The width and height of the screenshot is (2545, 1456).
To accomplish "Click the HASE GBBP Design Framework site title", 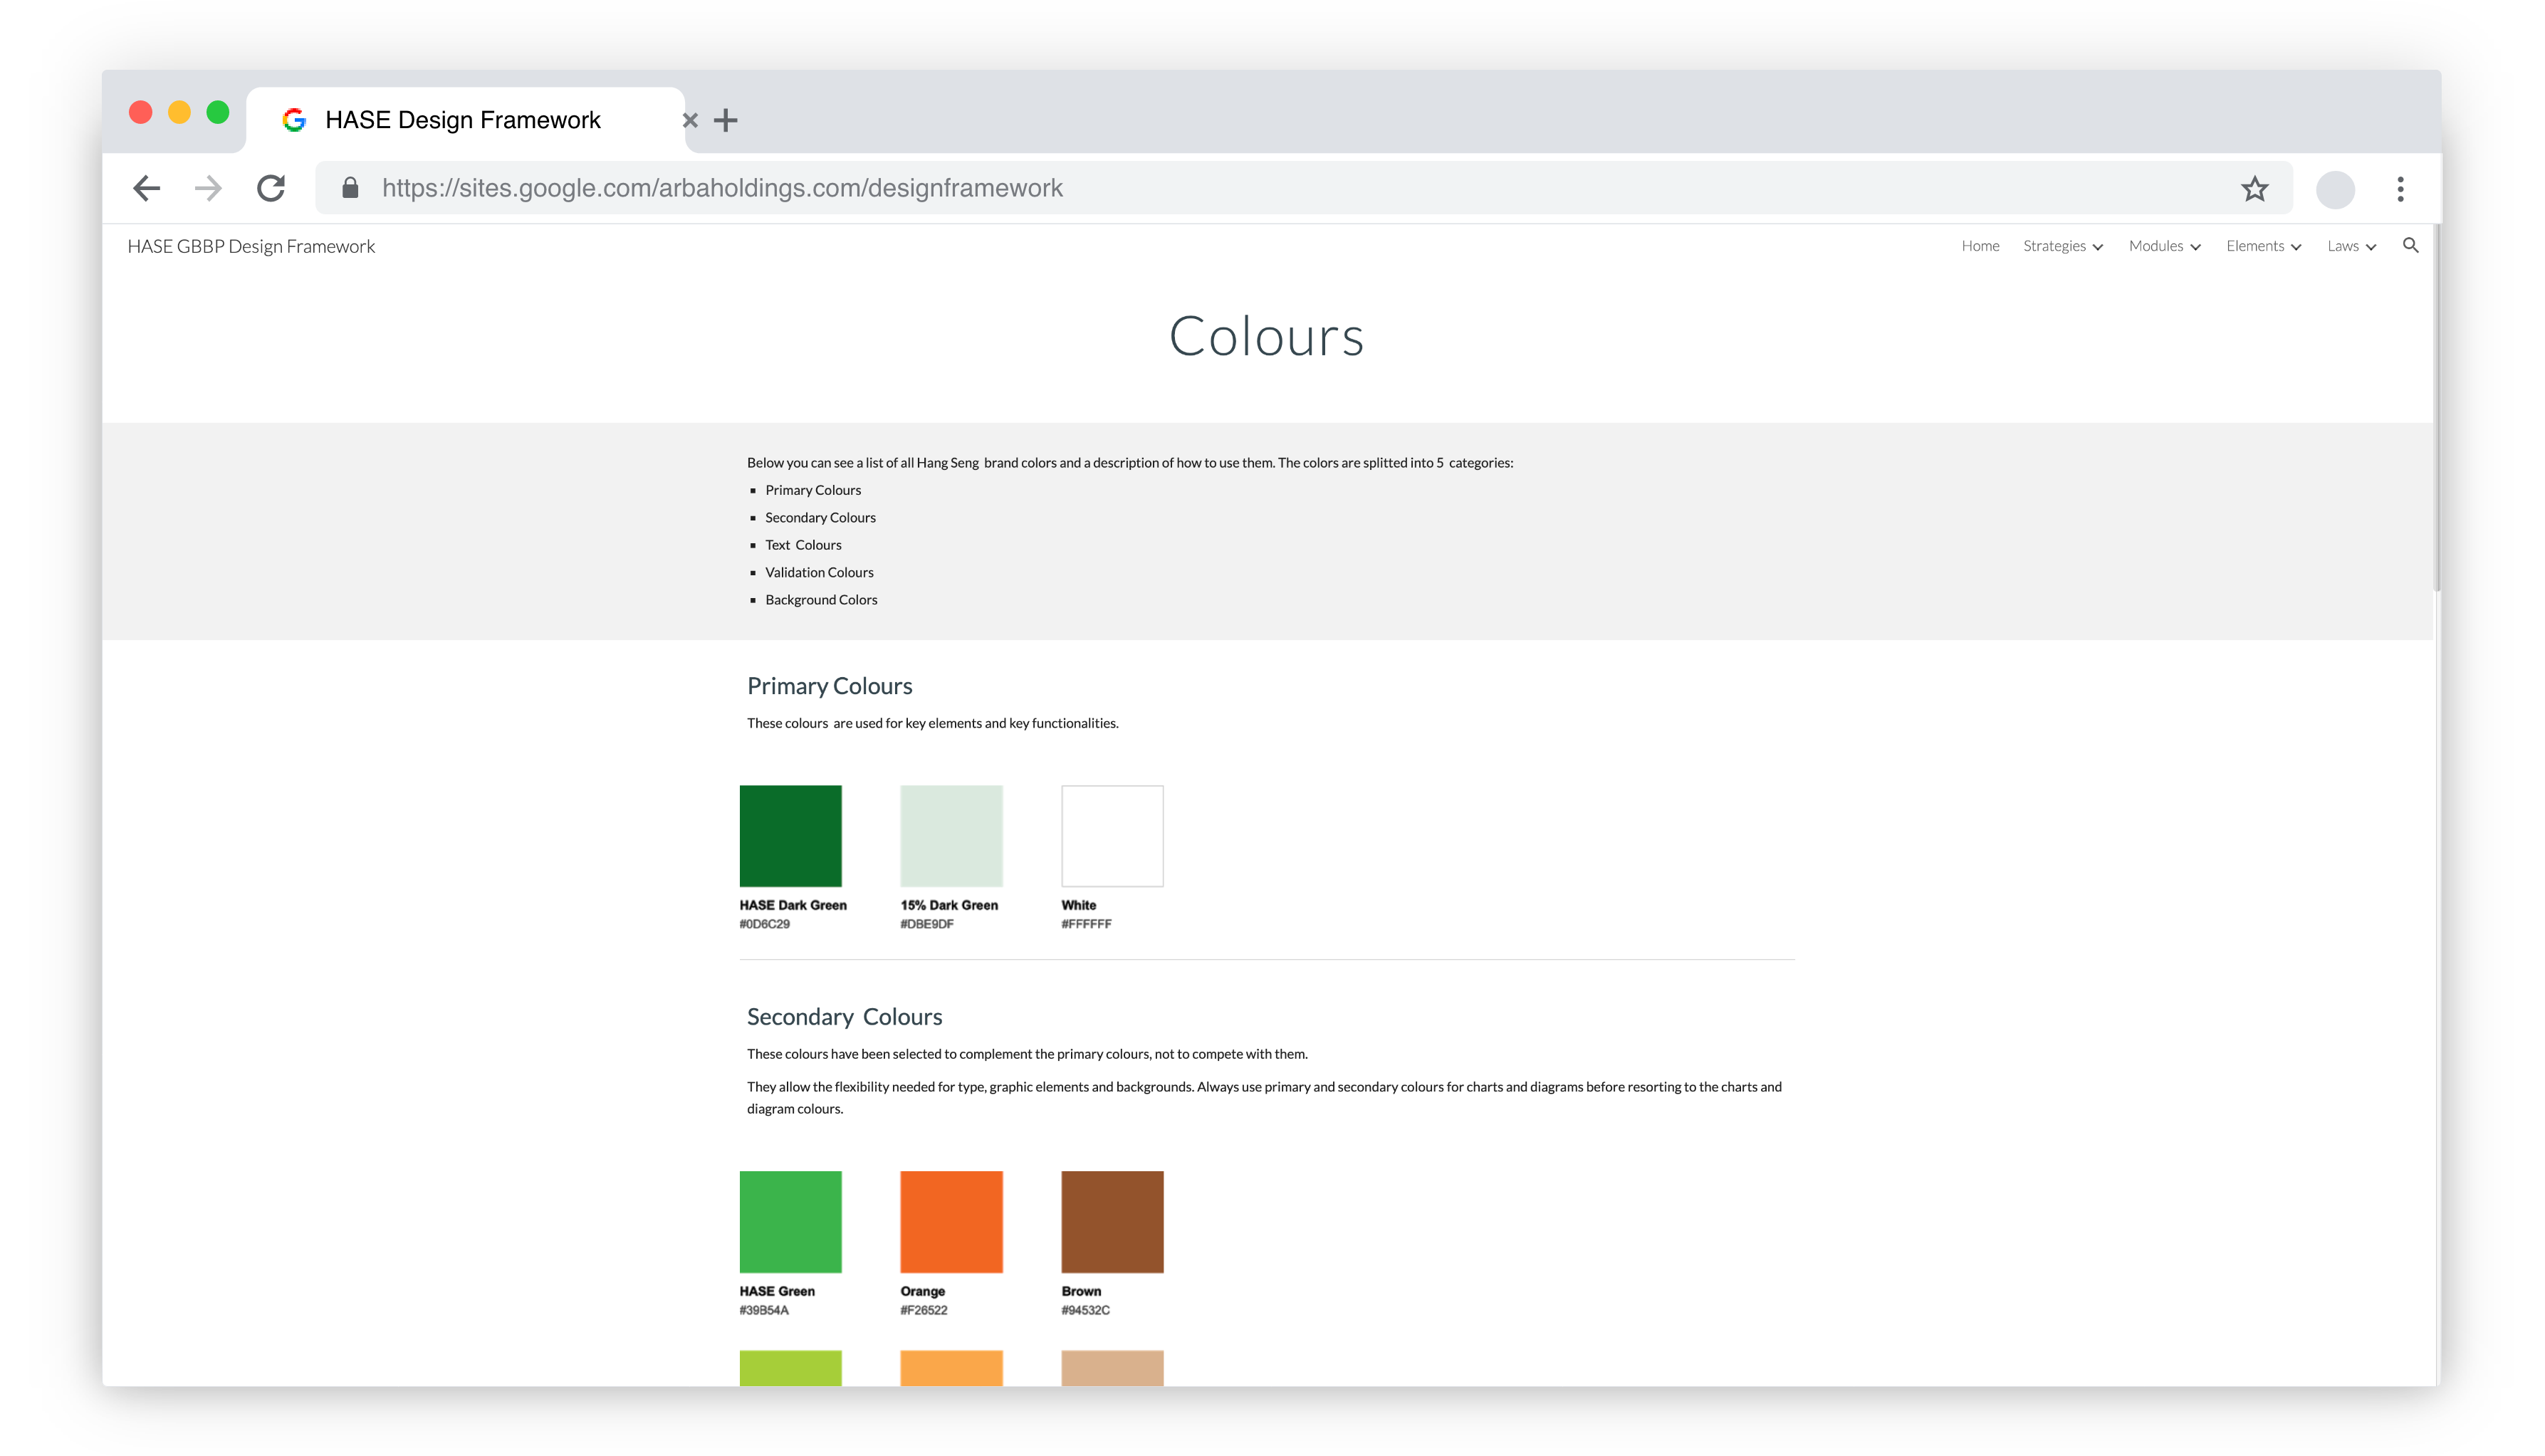I will (x=251, y=246).
